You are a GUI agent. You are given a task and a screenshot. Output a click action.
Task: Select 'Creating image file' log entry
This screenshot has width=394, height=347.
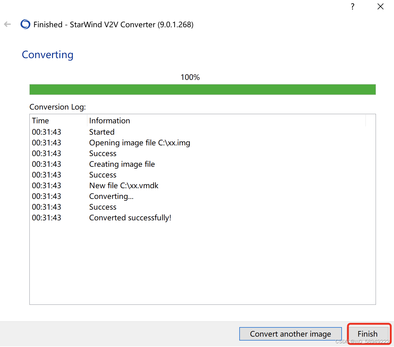point(203,164)
